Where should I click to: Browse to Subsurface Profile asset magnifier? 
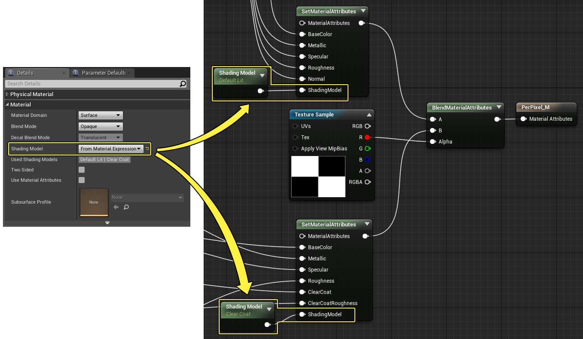pyautogui.click(x=126, y=207)
